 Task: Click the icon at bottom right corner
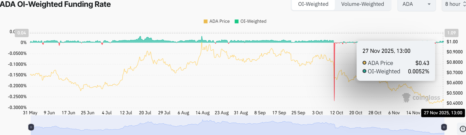tap(462, 129)
